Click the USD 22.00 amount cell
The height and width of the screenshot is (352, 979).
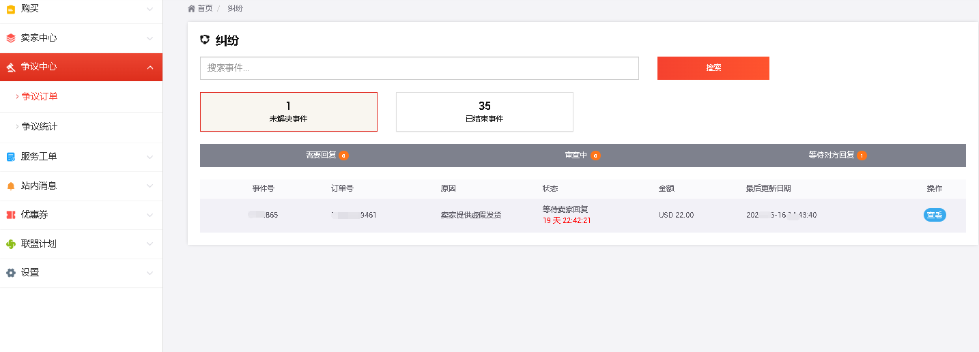[677, 215]
